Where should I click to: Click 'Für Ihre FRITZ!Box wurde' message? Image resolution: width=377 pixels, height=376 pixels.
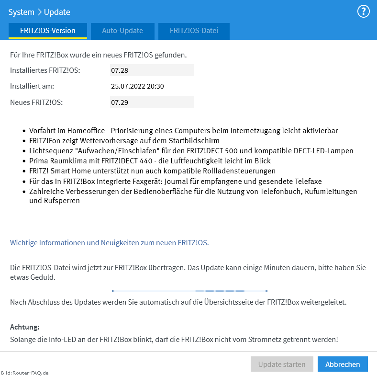click(99, 55)
